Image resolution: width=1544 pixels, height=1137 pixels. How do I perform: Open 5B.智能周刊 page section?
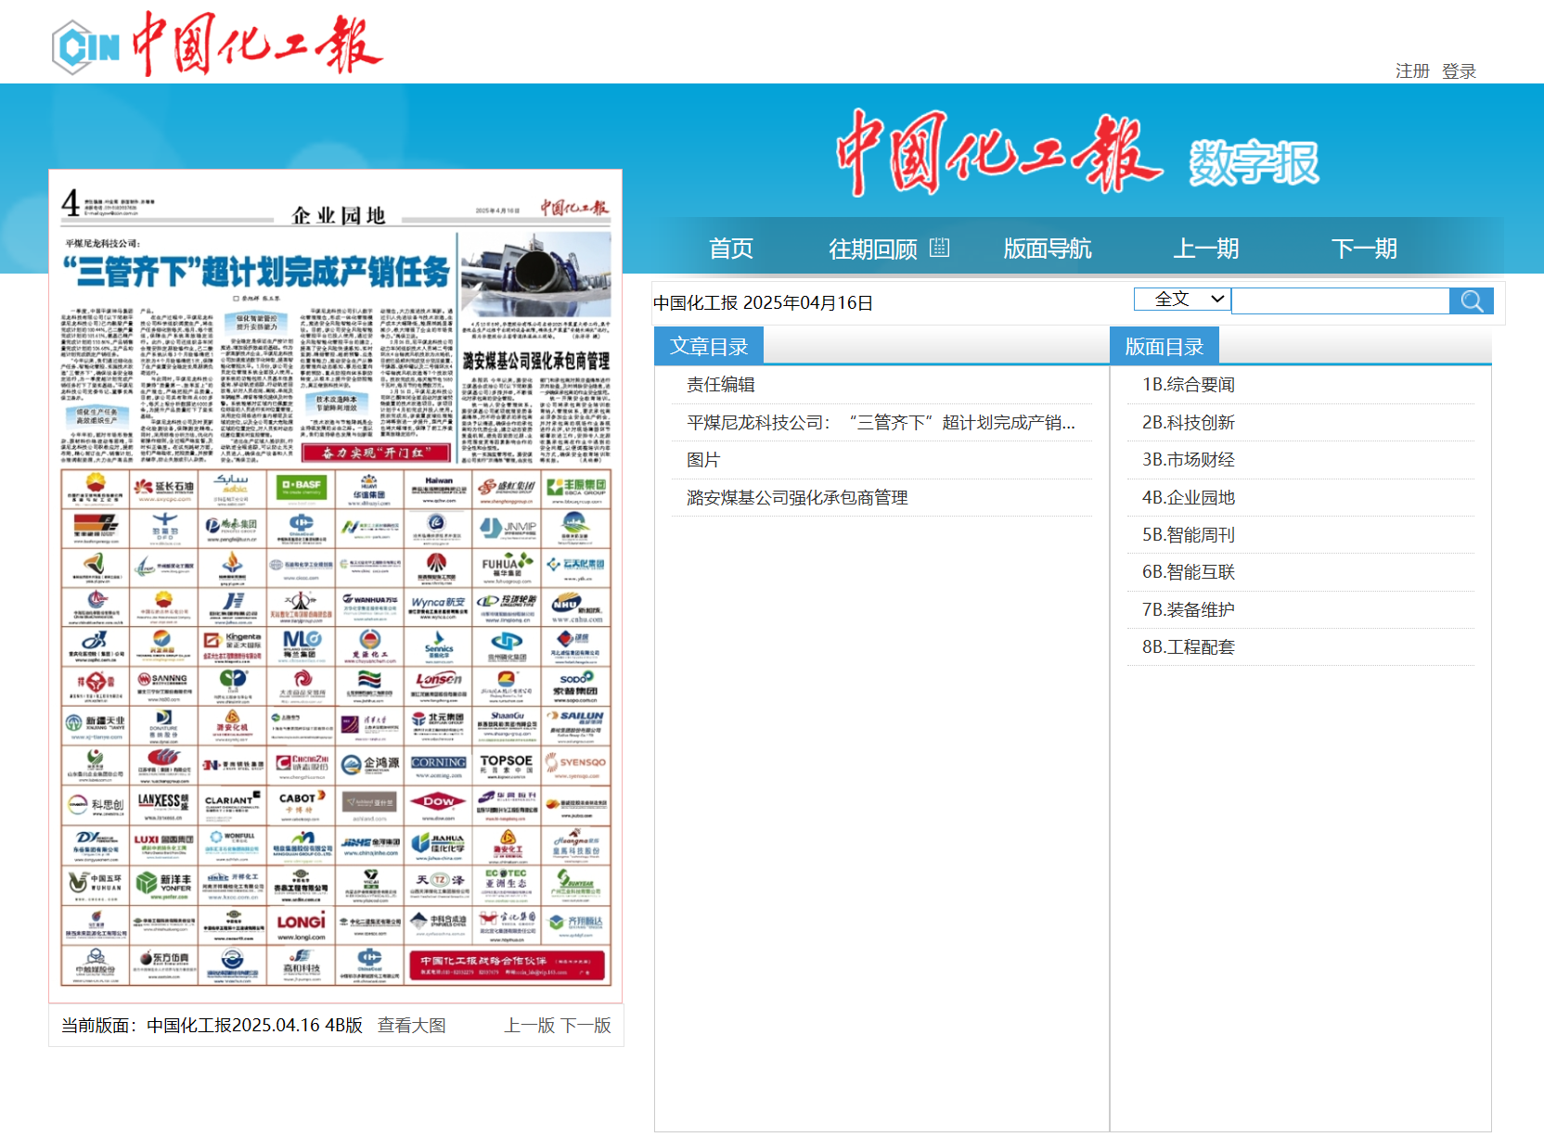[1188, 535]
